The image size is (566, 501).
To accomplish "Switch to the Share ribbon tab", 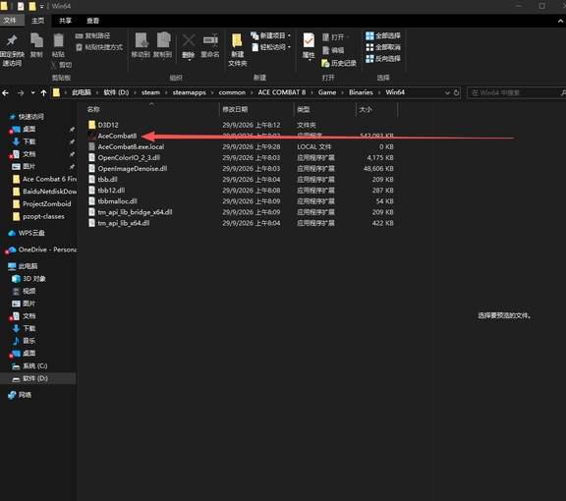I will 65,21.
